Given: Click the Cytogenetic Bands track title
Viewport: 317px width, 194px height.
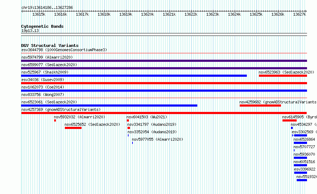Looking at the screenshot, I should (42, 26).
